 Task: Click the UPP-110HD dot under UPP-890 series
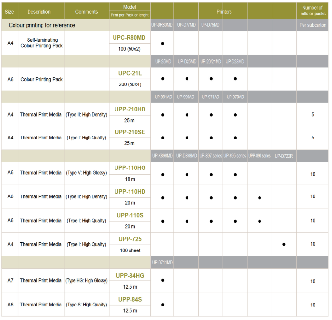pyautogui.click(x=260, y=197)
